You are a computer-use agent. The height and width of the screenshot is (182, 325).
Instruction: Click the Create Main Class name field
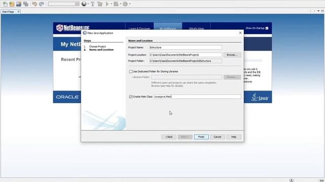tap(198, 97)
